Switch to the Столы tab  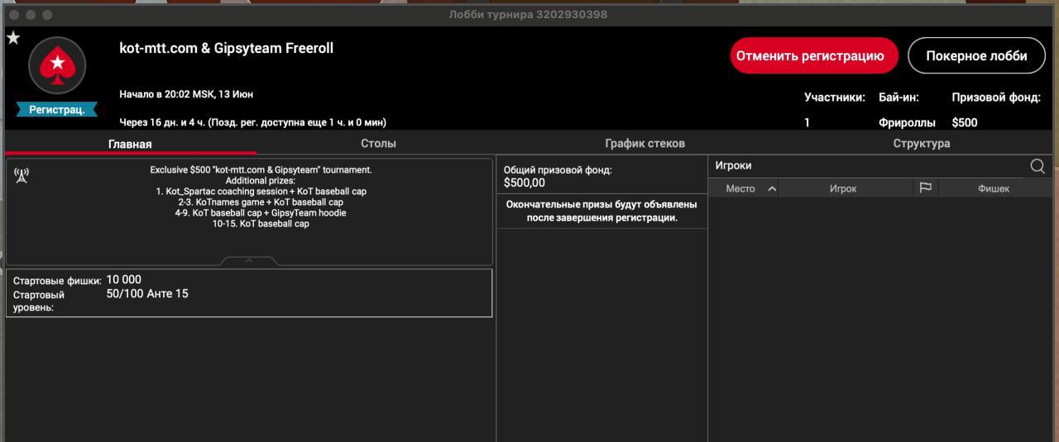click(x=378, y=144)
